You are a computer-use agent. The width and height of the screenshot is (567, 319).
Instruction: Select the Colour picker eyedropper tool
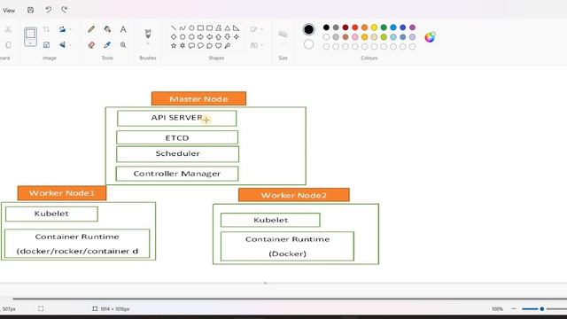107,45
